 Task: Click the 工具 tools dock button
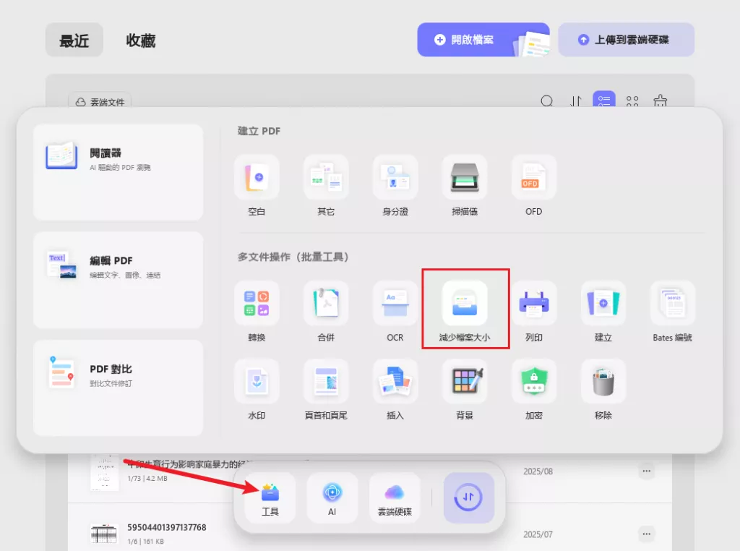coord(270,498)
